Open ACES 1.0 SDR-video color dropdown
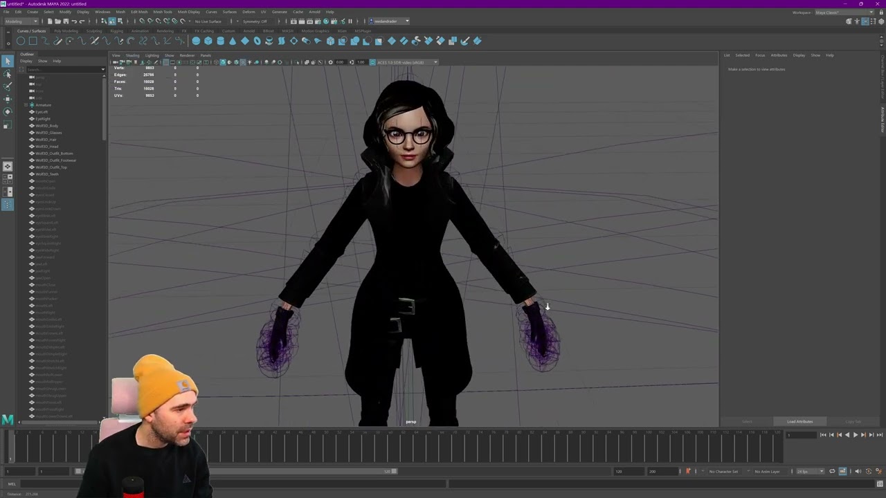Viewport: 886px width, 498px height. pos(407,62)
